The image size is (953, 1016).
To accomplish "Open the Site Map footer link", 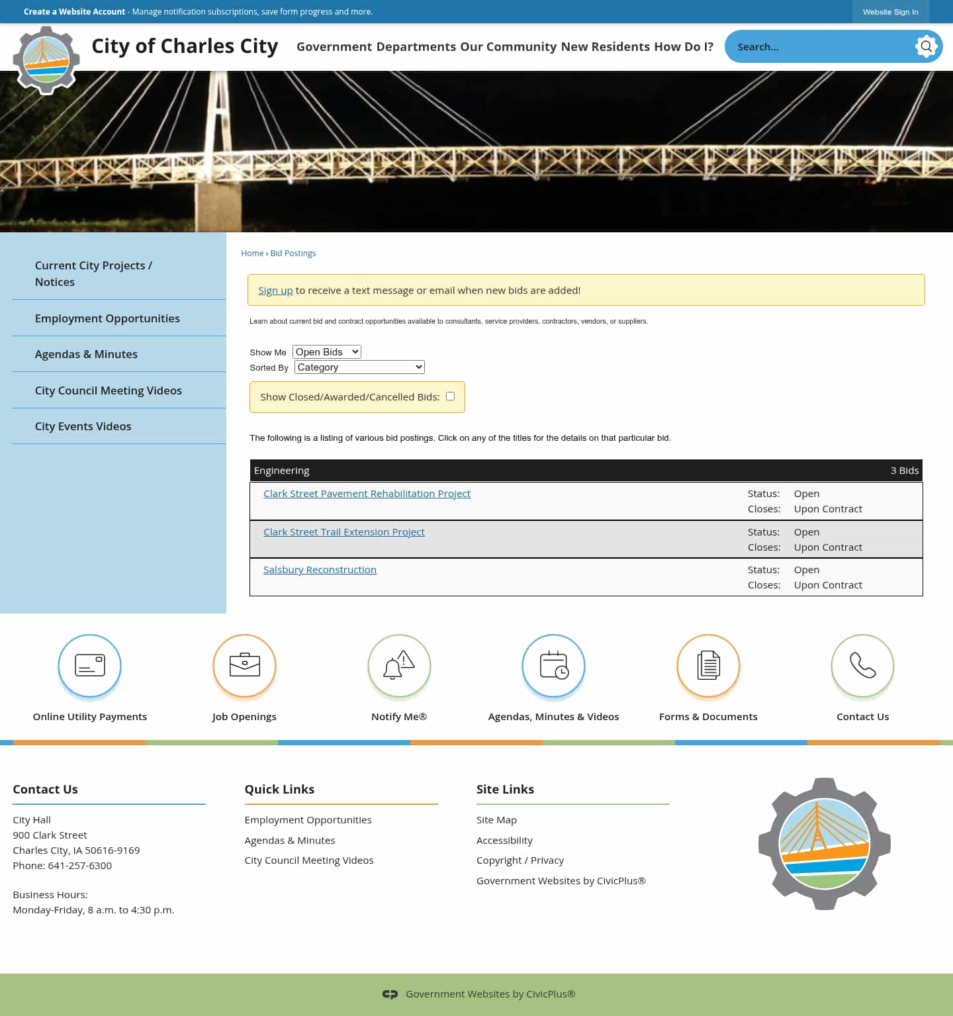I will coord(496,820).
